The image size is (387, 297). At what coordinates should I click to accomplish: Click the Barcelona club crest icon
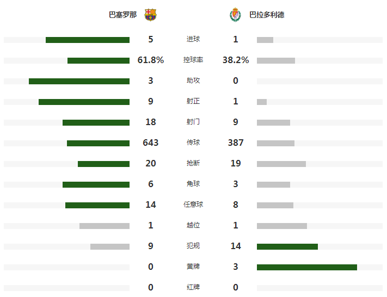click(x=150, y=15)
